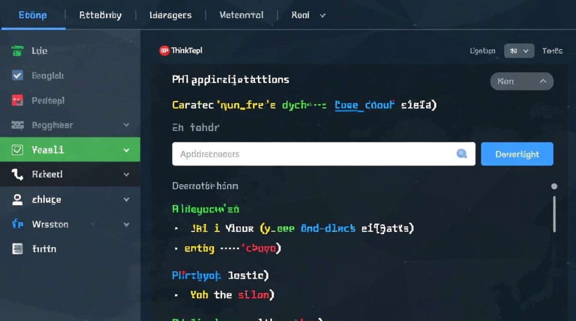This screenshot has height=321, width=576.
Task: Toggle the Yeasli check icon
Action: coord(17,150)
